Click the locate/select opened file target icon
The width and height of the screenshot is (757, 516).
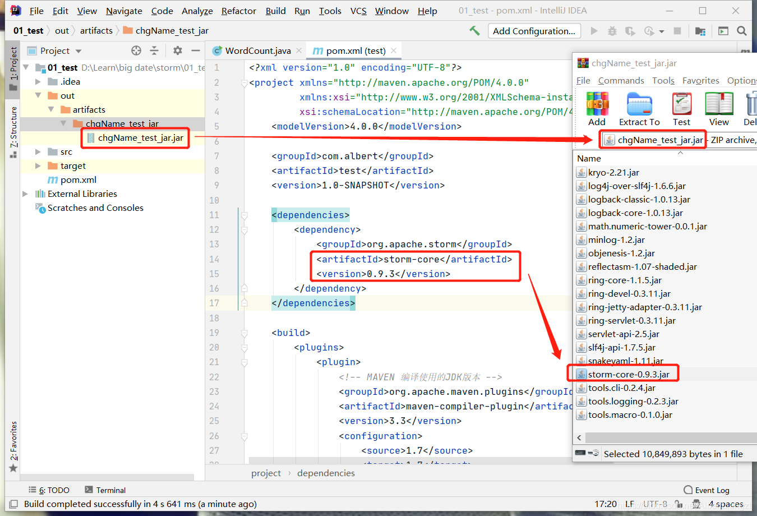pos(136,50)
